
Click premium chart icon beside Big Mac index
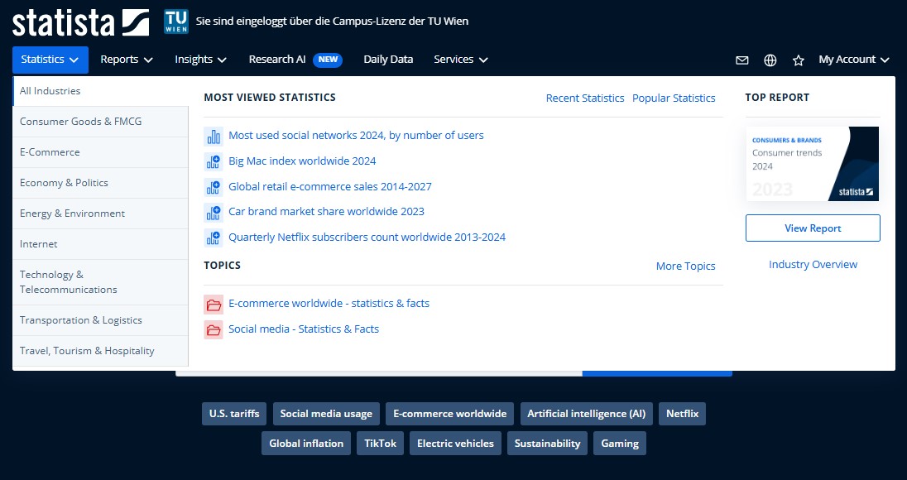pos(214,161)
